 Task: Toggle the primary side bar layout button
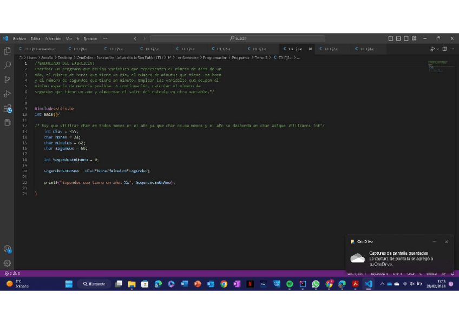tap(391, 38)
